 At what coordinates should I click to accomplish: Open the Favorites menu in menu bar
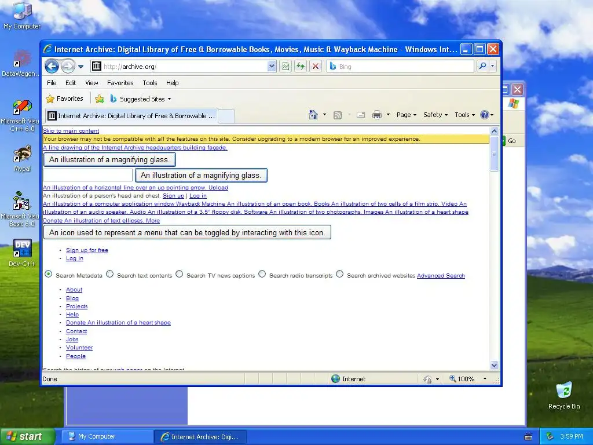pos(120,83)
